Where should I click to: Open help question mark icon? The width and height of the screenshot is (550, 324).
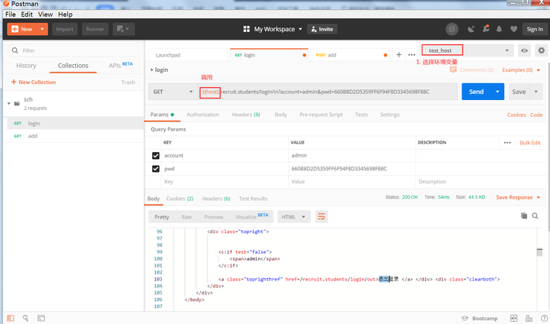point(544,319)
